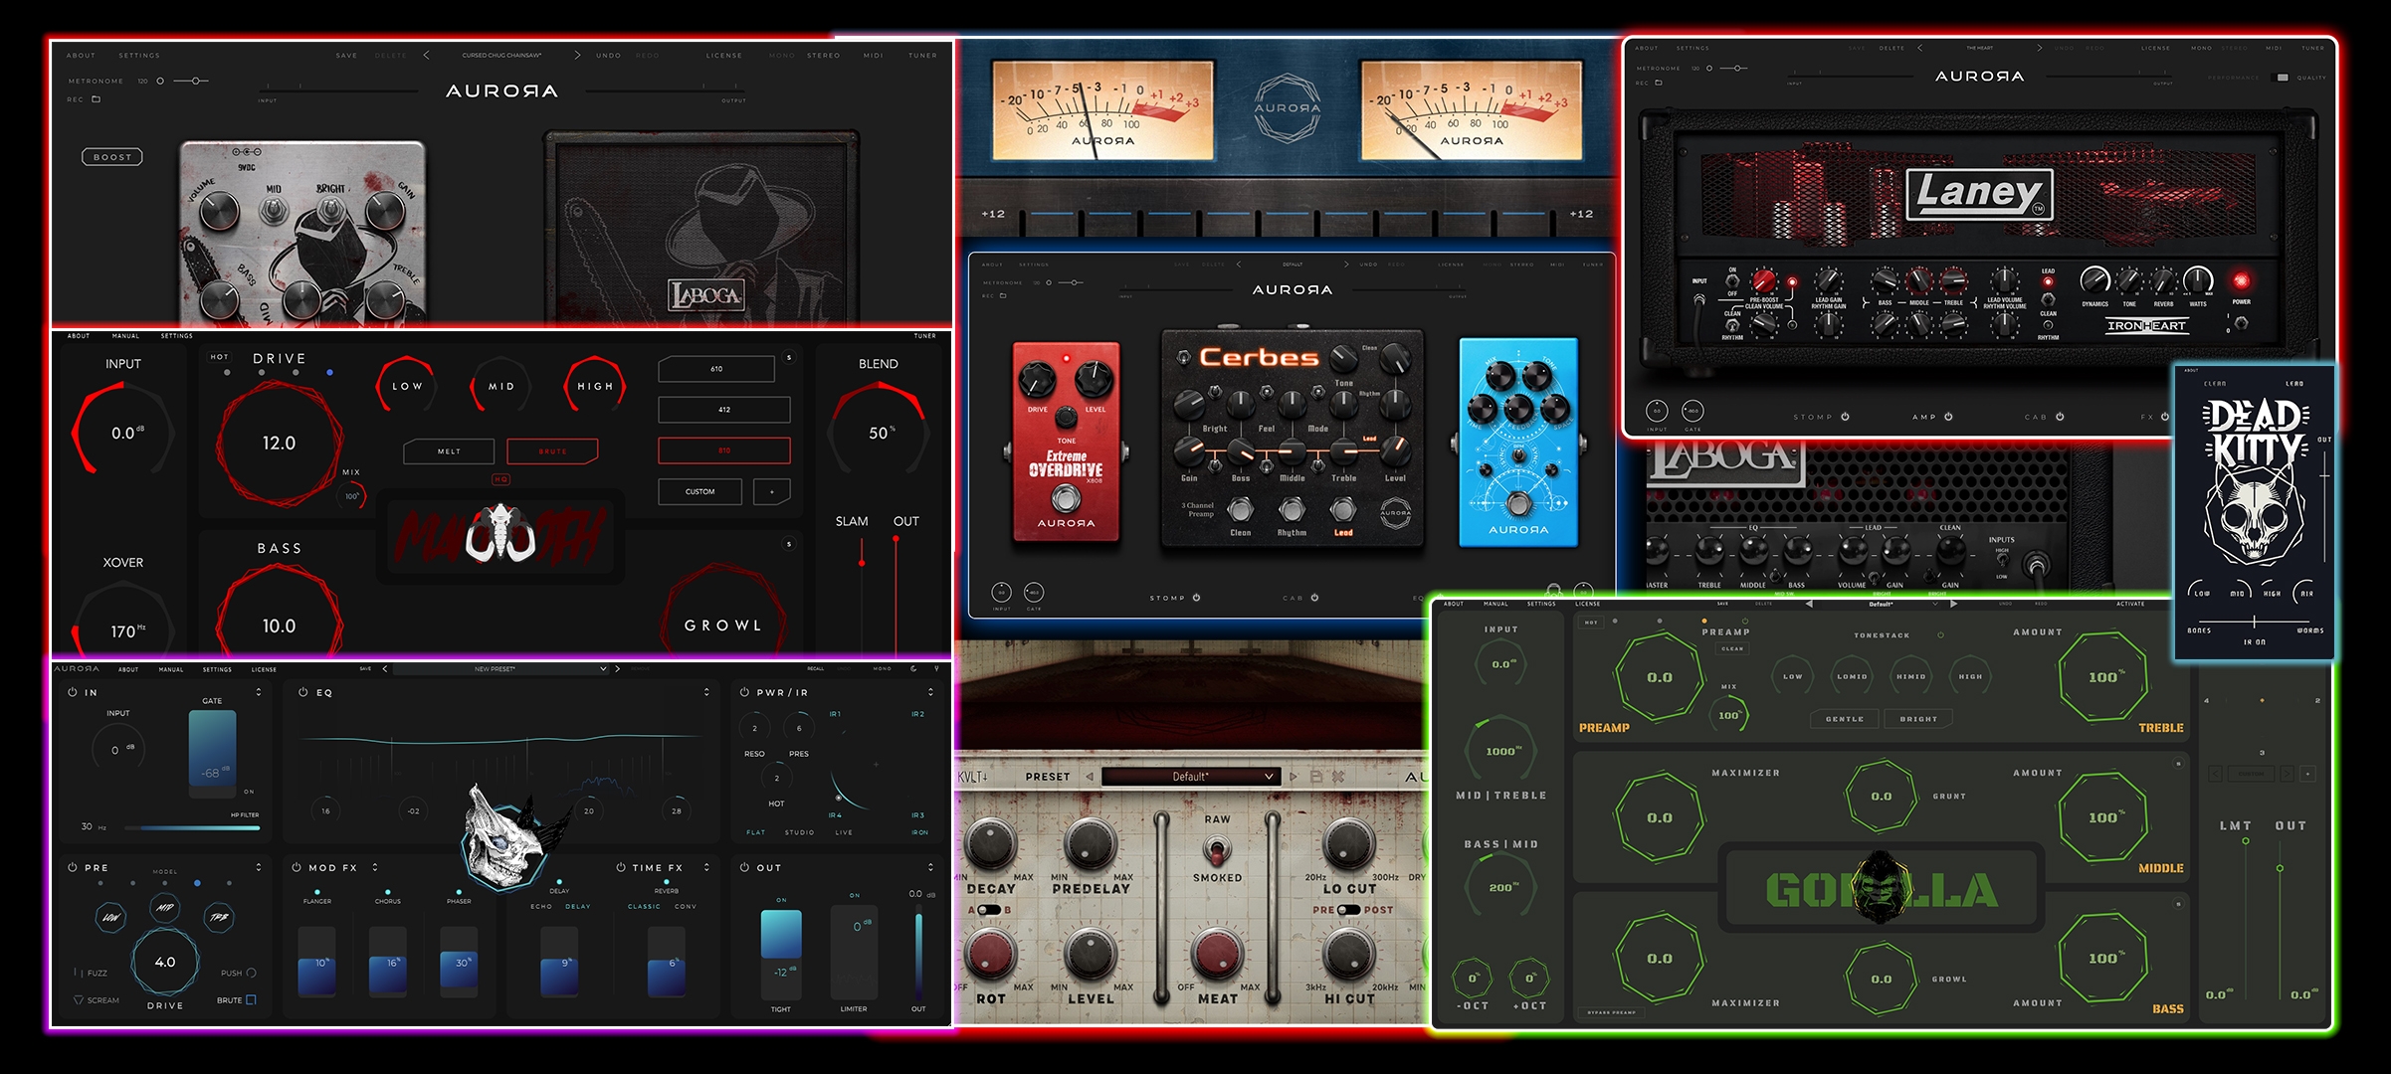Click the previous preset arrow in the KVLT plugin

[x=1090, y=777]
